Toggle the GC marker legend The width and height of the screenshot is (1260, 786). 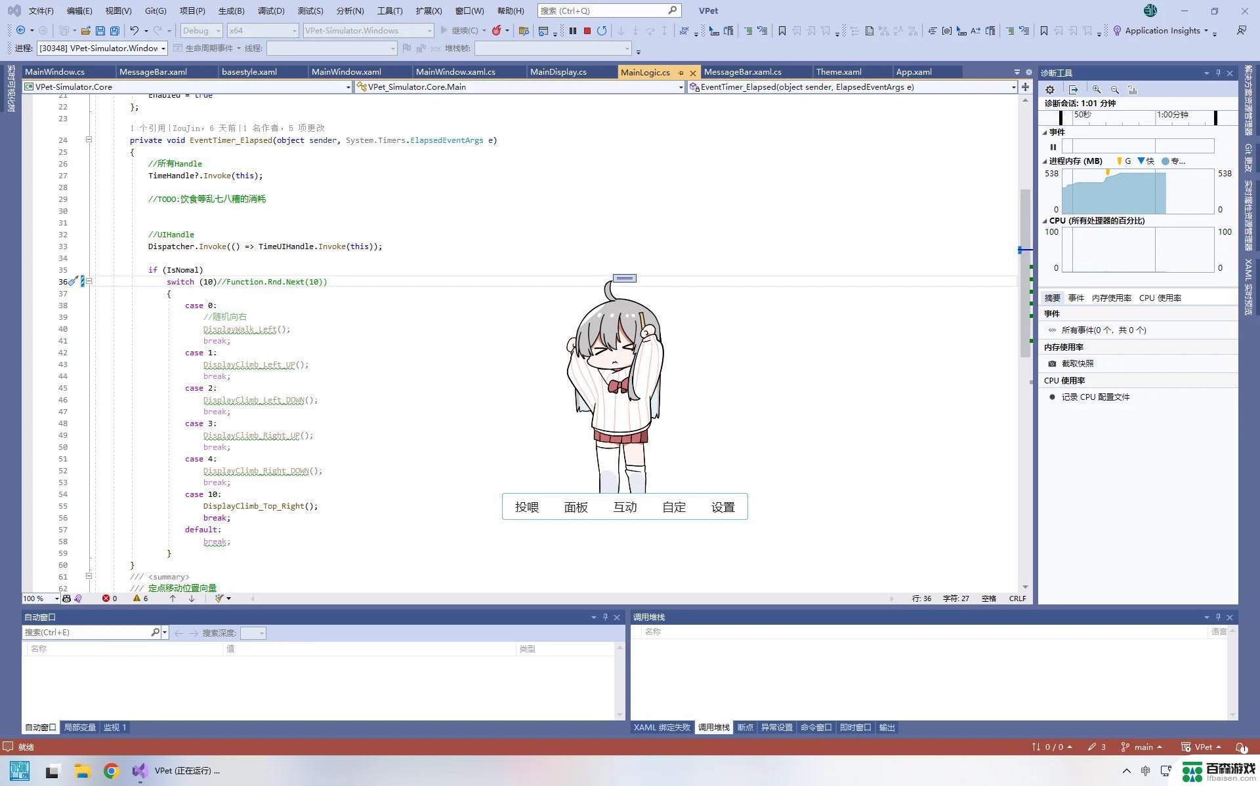coord(1123,161)
